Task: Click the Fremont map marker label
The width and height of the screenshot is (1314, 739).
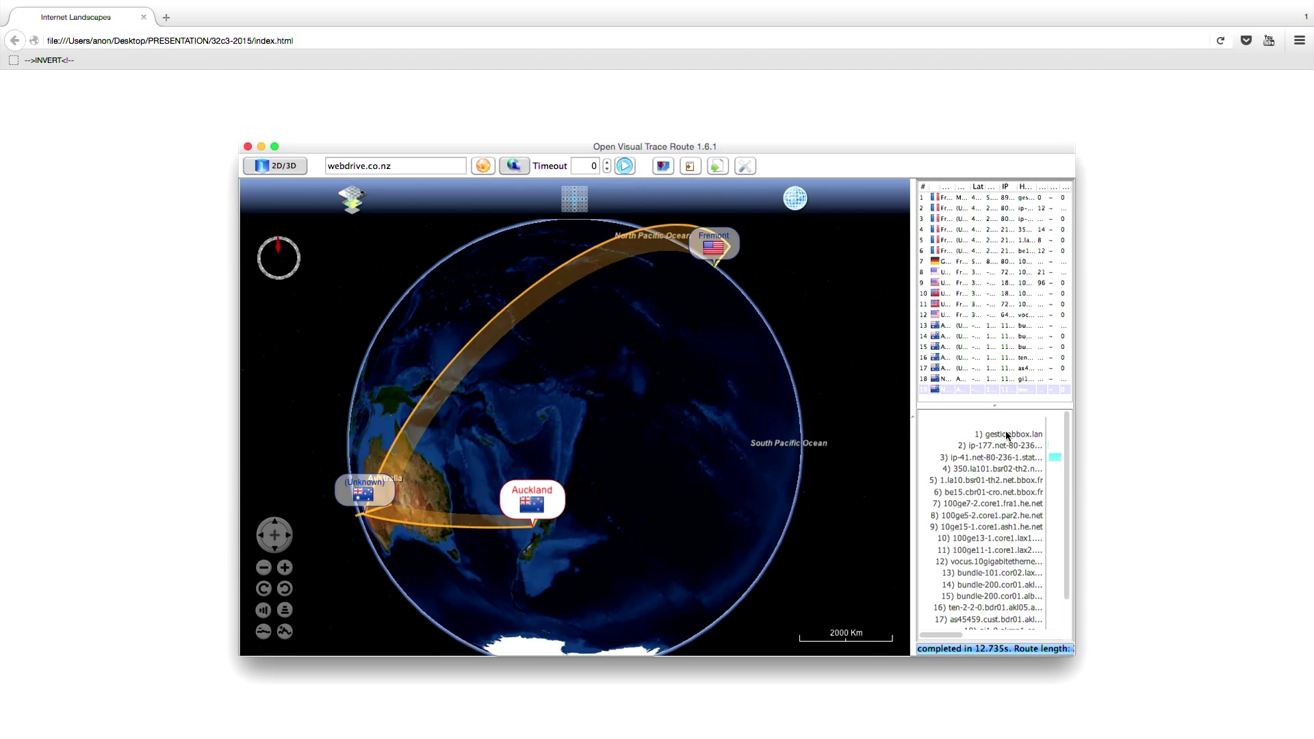Action: pyautogui.click(x=714, y=243)
